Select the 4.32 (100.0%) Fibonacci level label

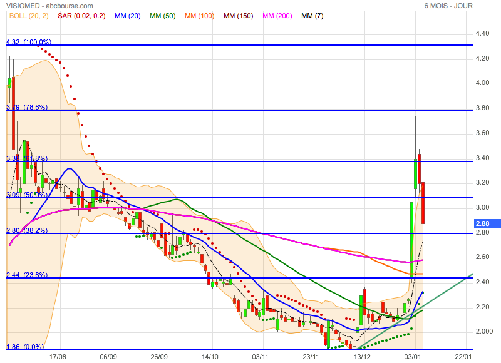pos(29,42)
